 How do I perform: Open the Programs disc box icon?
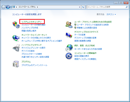16,64
